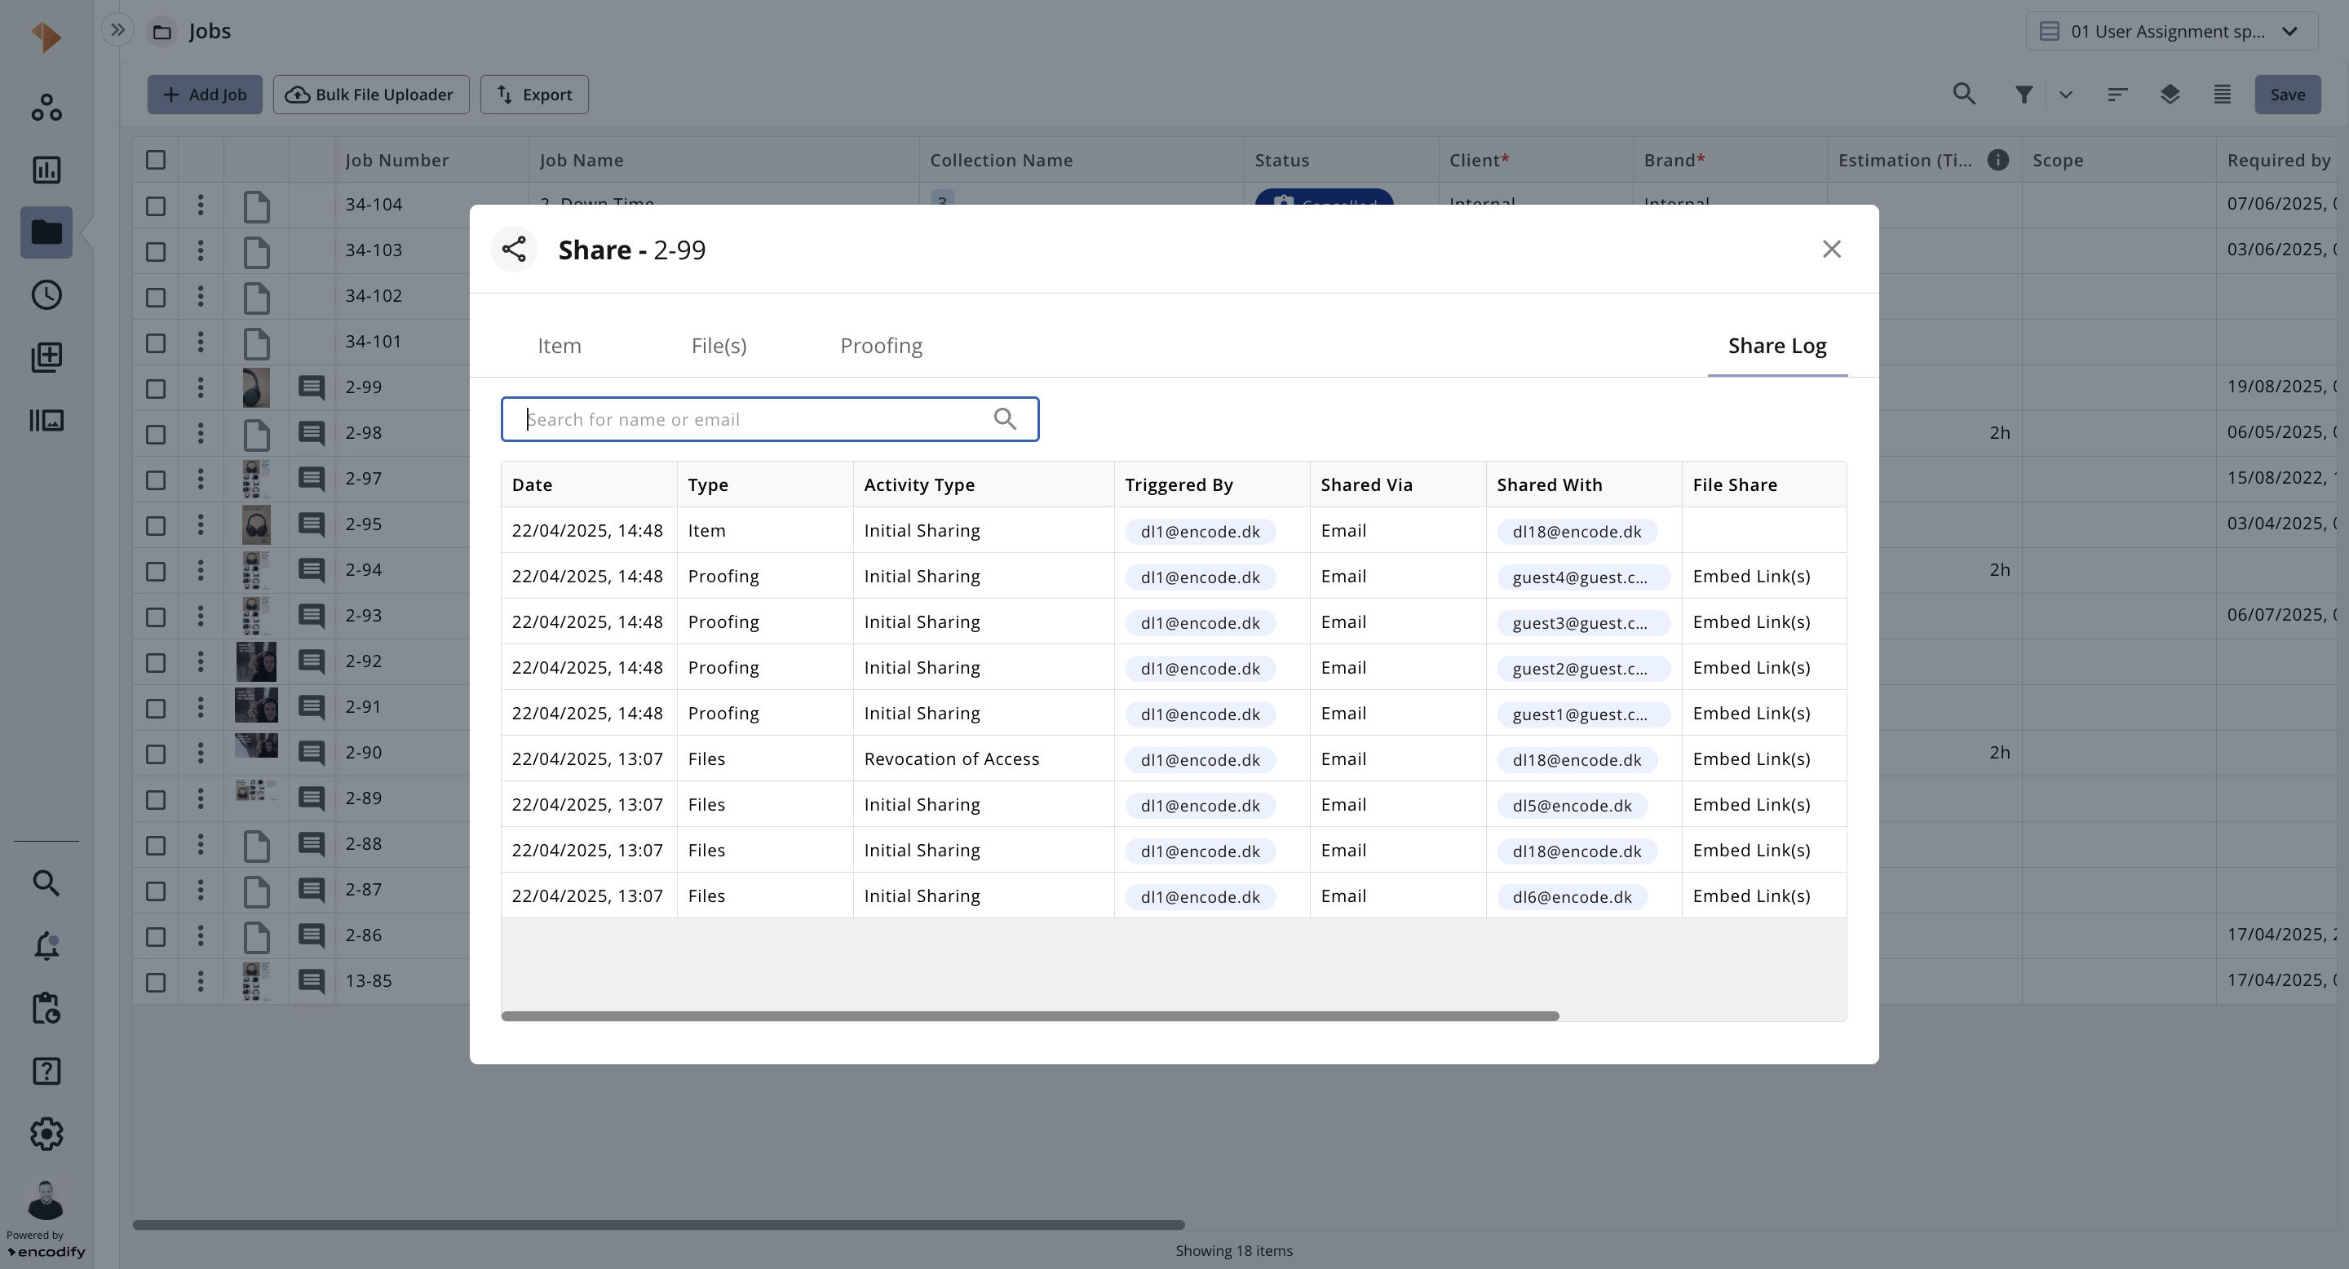Select the Share Log tab
Viewport: 2349px width, 1269px height.
pyautogui.click(x=1777, y=346)
